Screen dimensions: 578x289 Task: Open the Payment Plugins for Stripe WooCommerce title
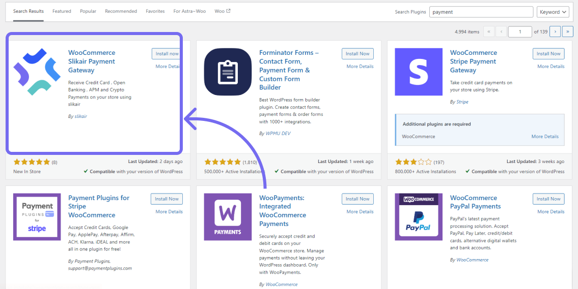(x=99, y=207)
